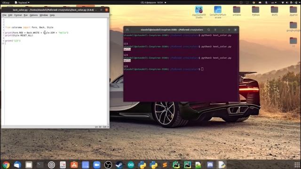Click the terminal command prompt cursor
This screenshot has height=169, width=301.
[x=202, y=69]
